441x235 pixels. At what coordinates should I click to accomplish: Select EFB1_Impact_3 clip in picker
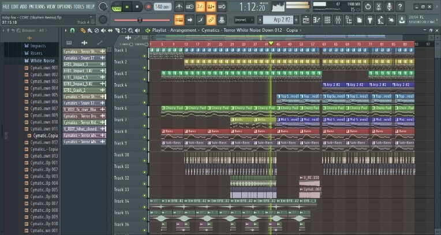coord(84,64)
